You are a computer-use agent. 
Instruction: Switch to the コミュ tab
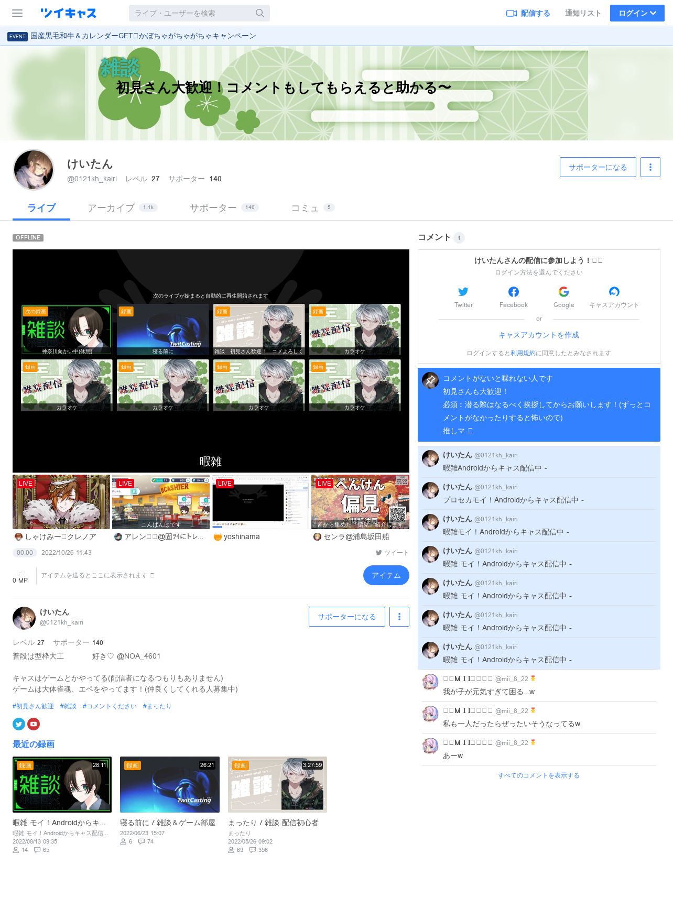[x=312, y=208]
